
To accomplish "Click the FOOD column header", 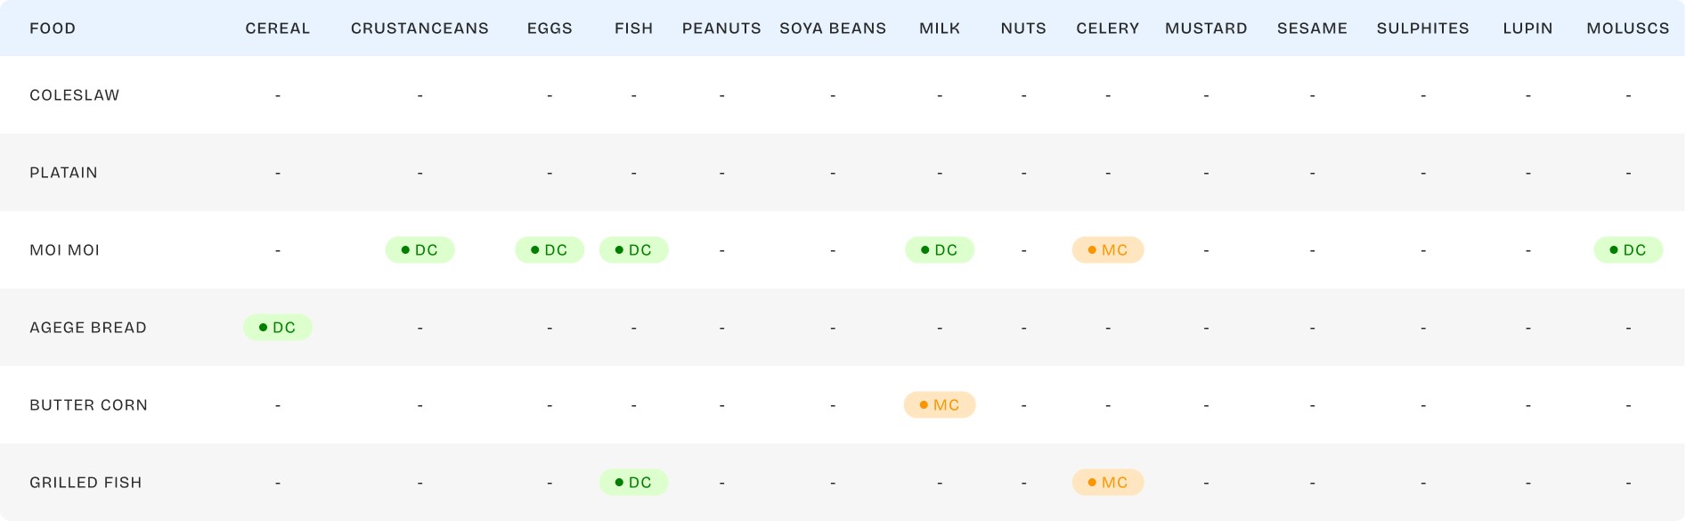I will 53,28.
